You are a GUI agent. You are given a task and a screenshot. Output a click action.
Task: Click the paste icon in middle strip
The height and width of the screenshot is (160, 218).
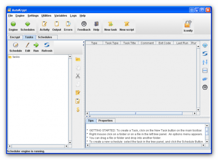pyautogui.click(x=78, y=84)
